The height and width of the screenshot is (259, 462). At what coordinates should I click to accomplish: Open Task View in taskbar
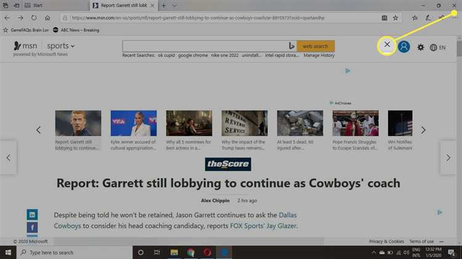(x=156, y=252)
